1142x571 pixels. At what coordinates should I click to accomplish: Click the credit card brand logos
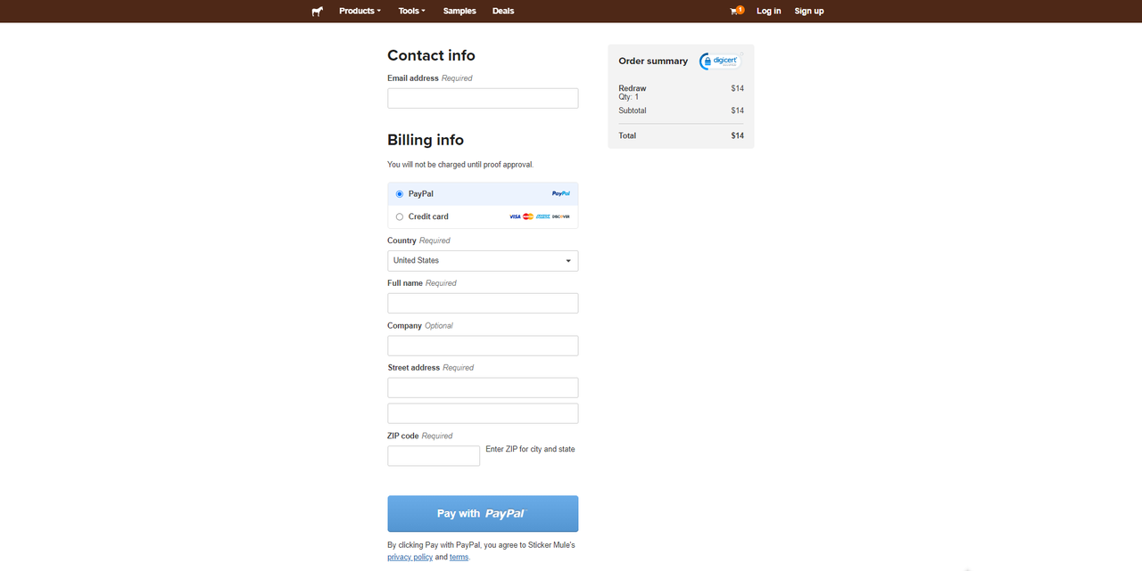(539, 216)
